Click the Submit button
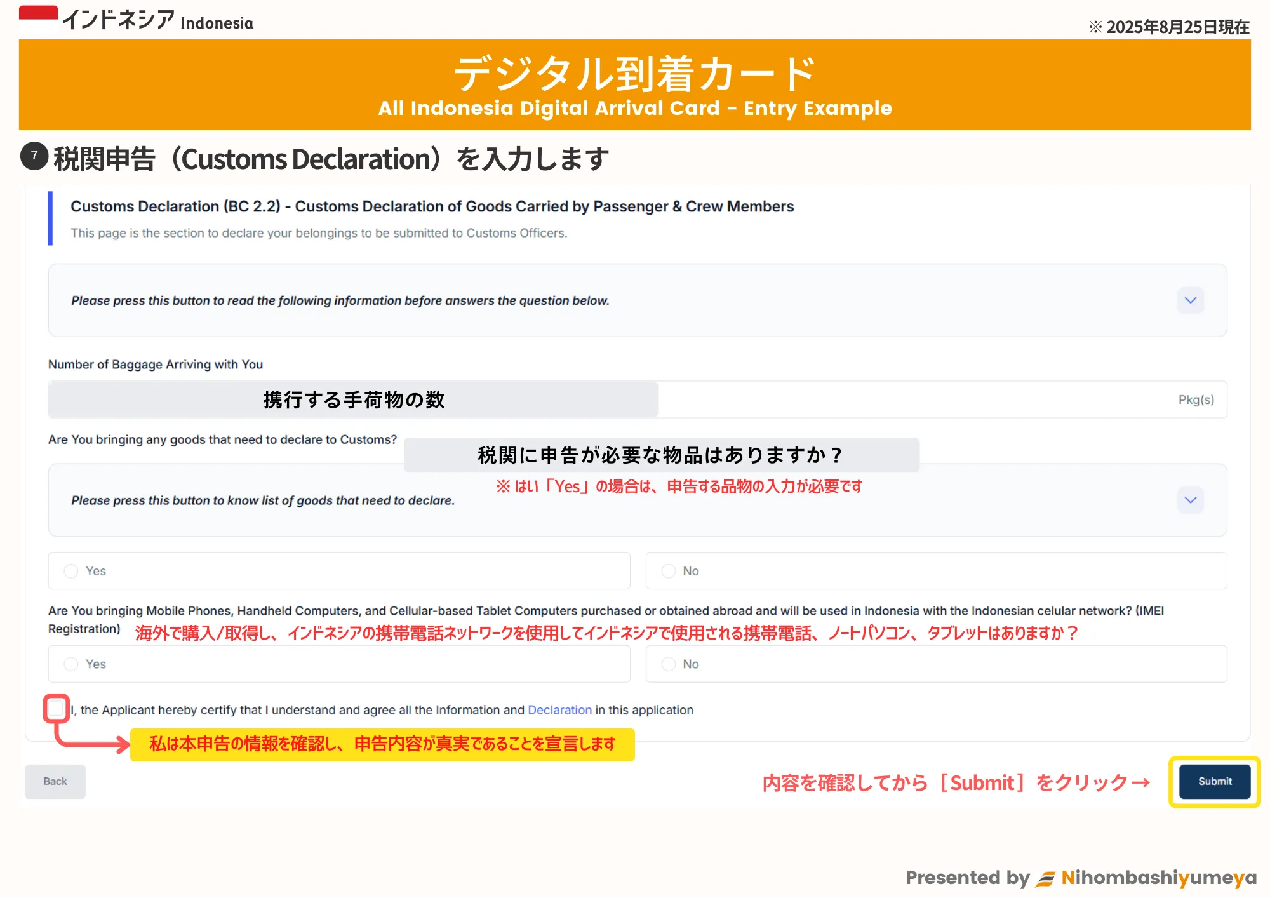This screenshot has width=1270, height=898. pos(1214,781)
